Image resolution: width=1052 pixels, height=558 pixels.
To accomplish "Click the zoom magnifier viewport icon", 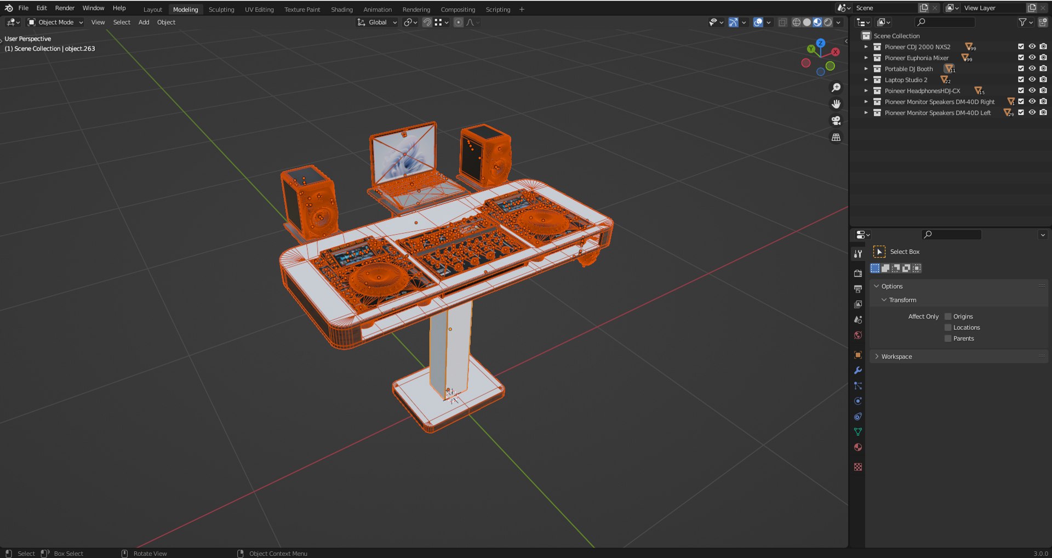I will (x=836, y=88).
